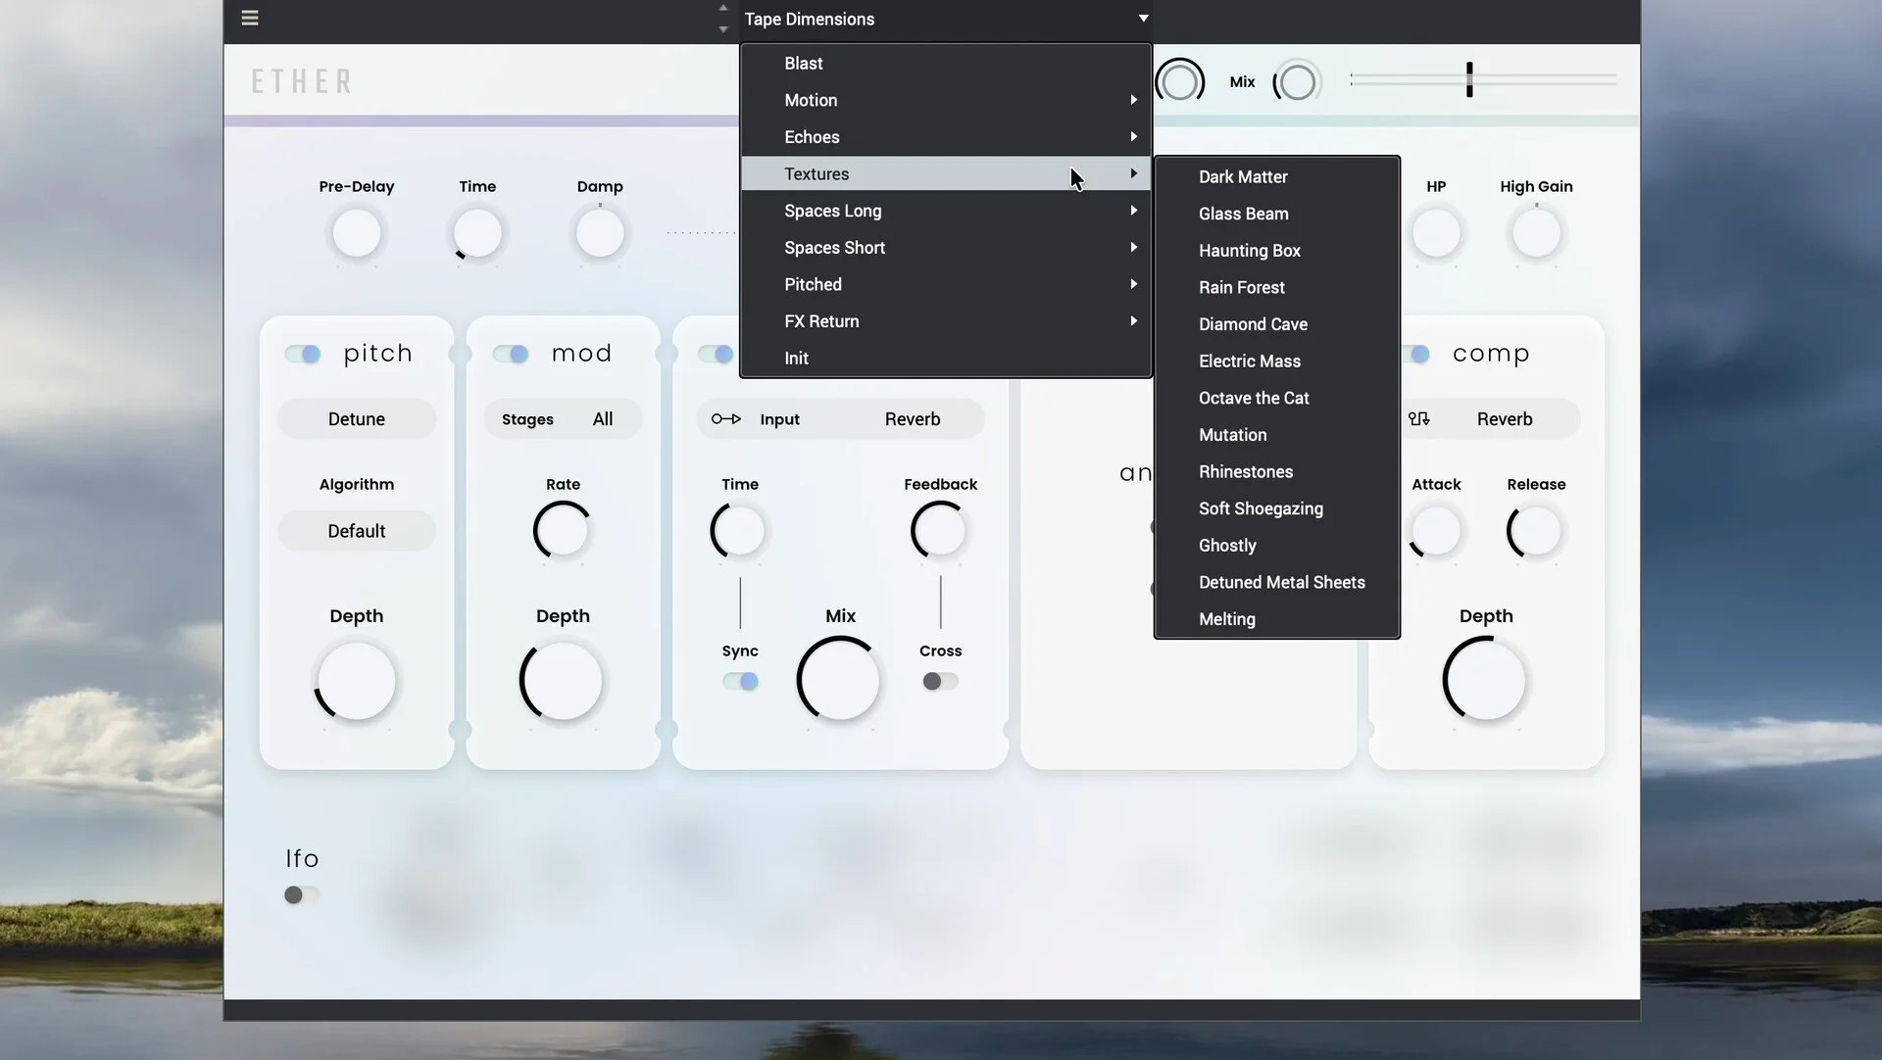Click the mod Rate knob
Screen dimensions: 1882x1060
[563, 531]
